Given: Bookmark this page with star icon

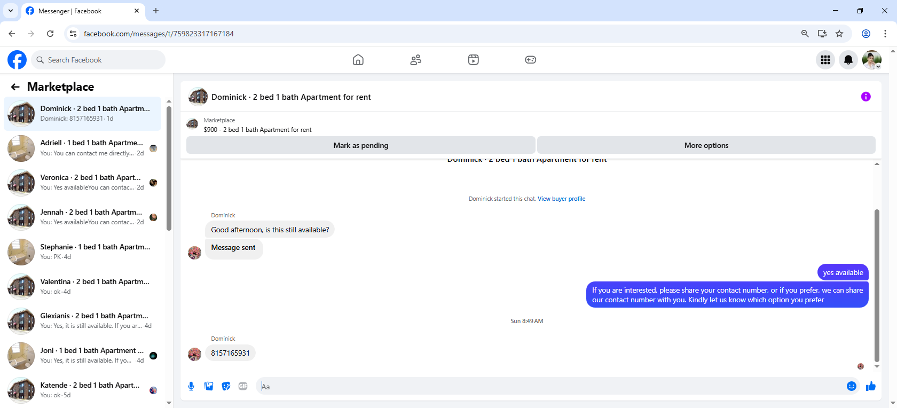Looking at the screenshot, I should tap(839, 34).
